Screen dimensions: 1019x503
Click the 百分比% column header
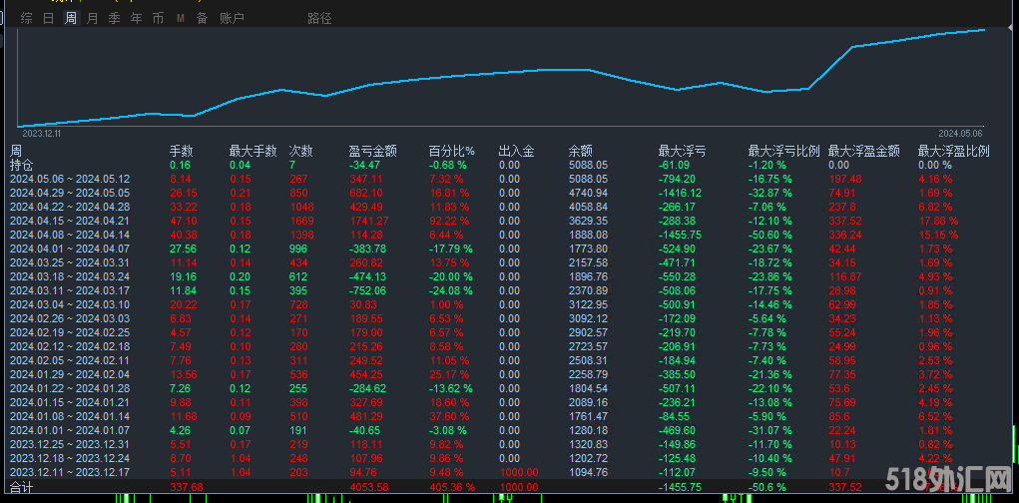(x=451, y=152)
